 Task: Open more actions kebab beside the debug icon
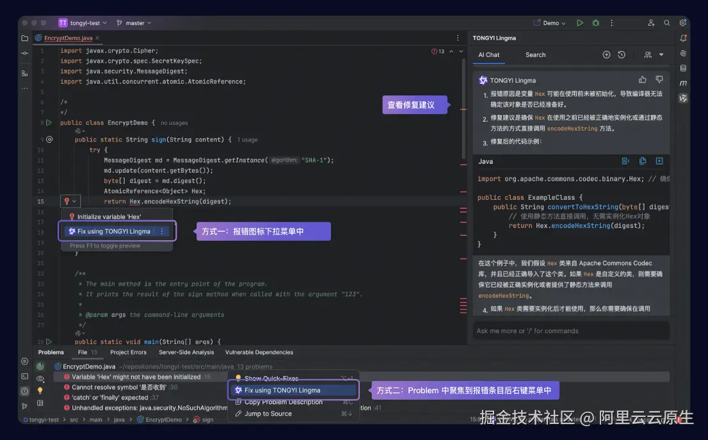click(x=612, y=22)
